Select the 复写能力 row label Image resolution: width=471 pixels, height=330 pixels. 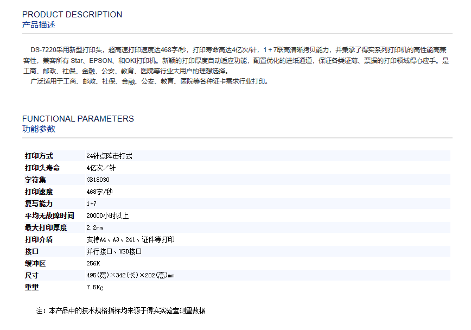[39, 204]
